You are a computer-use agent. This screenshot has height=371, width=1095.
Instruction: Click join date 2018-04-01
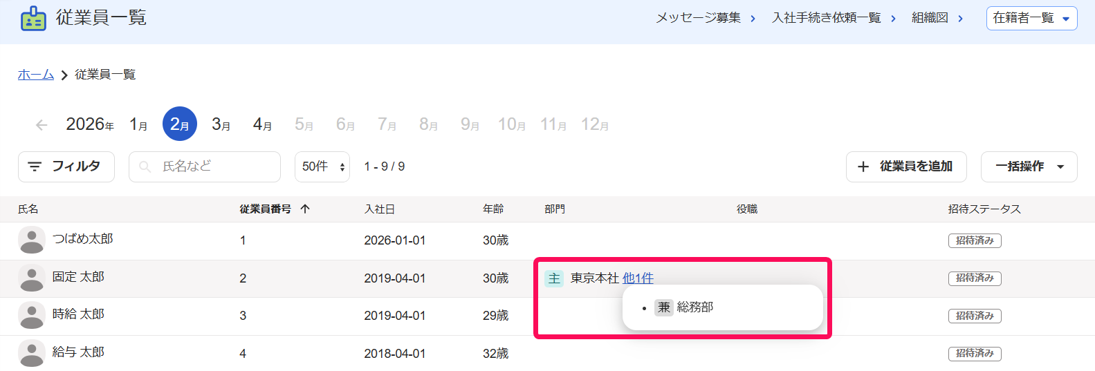[x=395, y=354]
